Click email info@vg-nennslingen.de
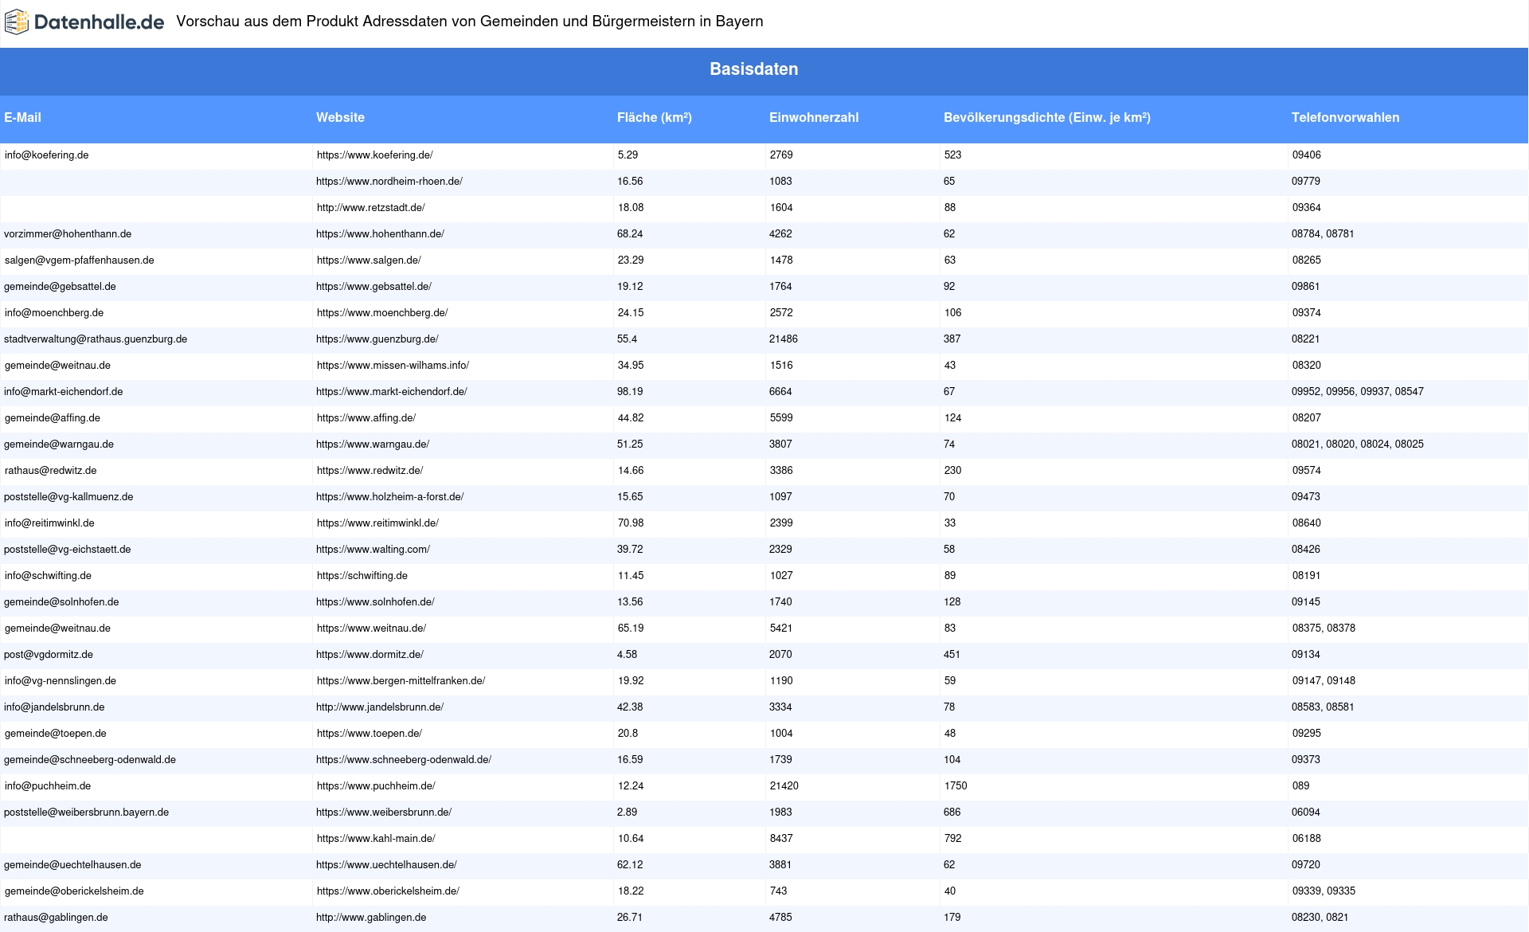Screen dimensions: 1529x932 (x=60, y=681)
